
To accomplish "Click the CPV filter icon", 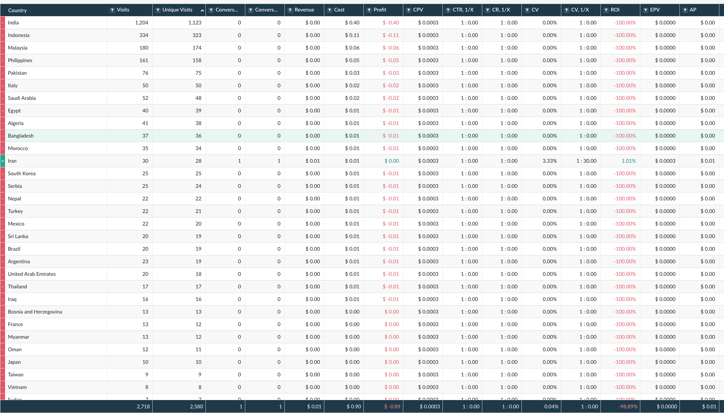I will [409, 10].
